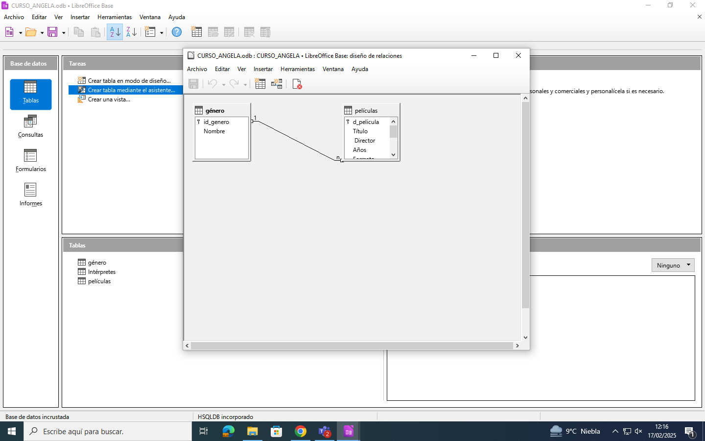Click Save icon in relation design window

tap(193, 84)
